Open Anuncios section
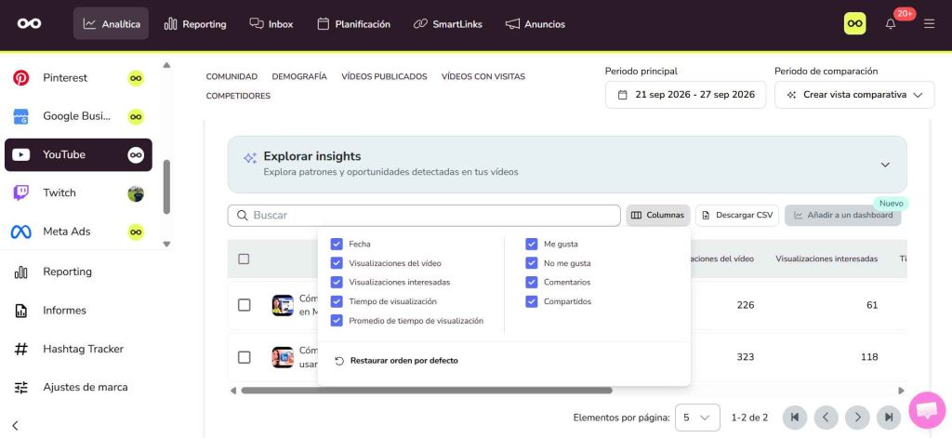 coord(535,23)
